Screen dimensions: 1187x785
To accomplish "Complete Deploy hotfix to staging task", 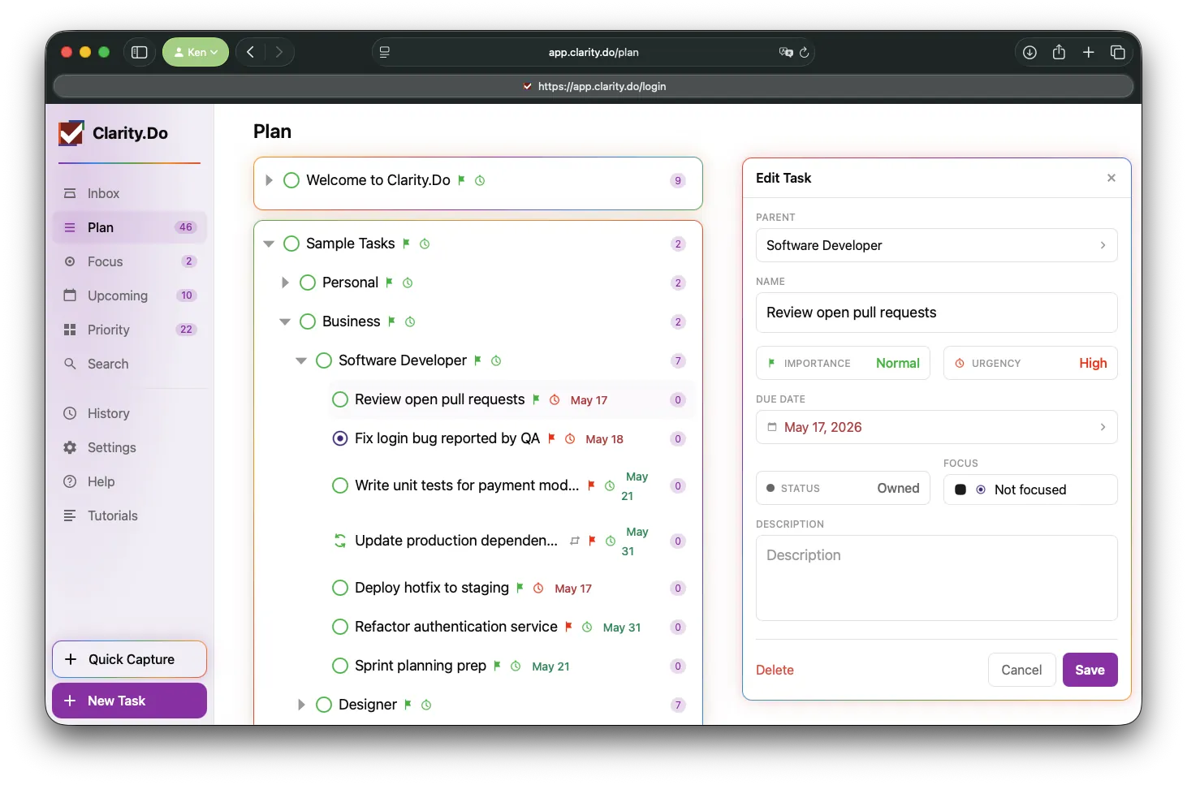I will [340, 588].
